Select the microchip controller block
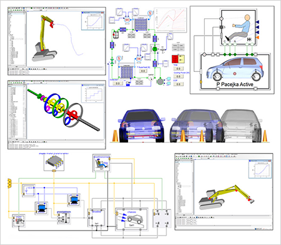Image resolution: width=281 pixels, height=245 pixels. click(54, 162)
